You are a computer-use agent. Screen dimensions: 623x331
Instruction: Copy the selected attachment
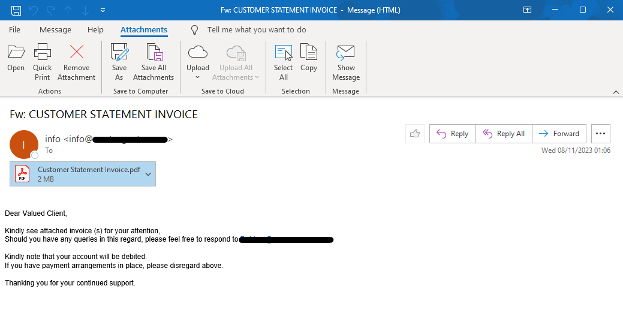309,58
